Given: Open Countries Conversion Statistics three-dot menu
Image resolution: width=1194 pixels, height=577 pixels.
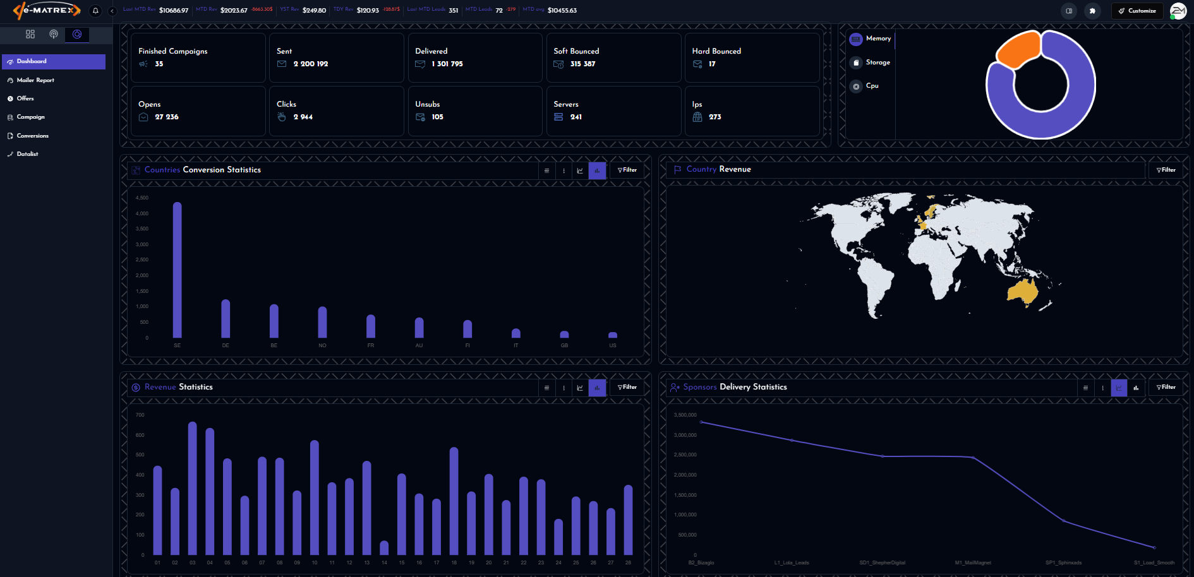Looking at the screenshot, I should click(x=564, y=170).
